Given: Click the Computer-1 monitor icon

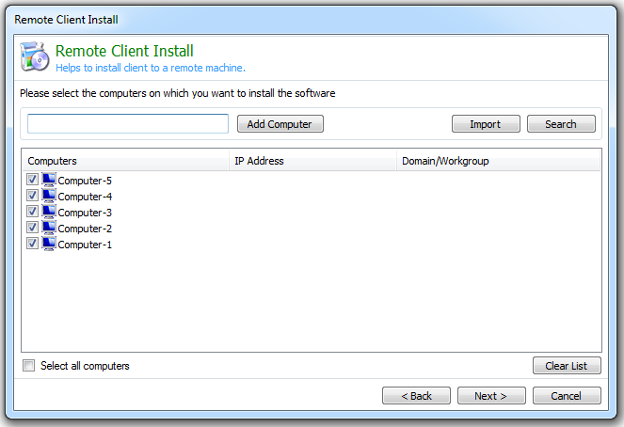Looking at the screenshot, I should click(x=49, y=244).
